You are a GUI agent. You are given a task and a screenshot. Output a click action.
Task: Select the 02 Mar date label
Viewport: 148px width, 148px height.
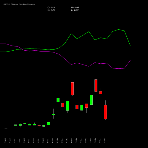coord(53,141)
